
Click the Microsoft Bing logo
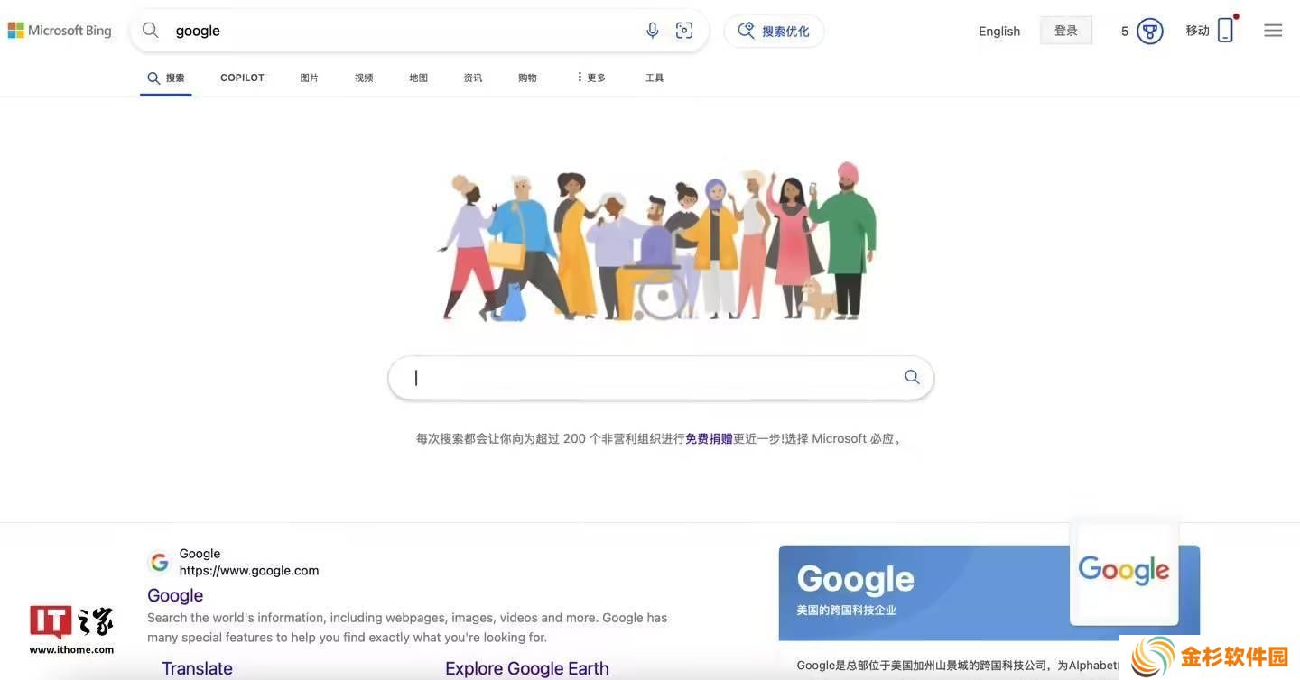point(60,31)
